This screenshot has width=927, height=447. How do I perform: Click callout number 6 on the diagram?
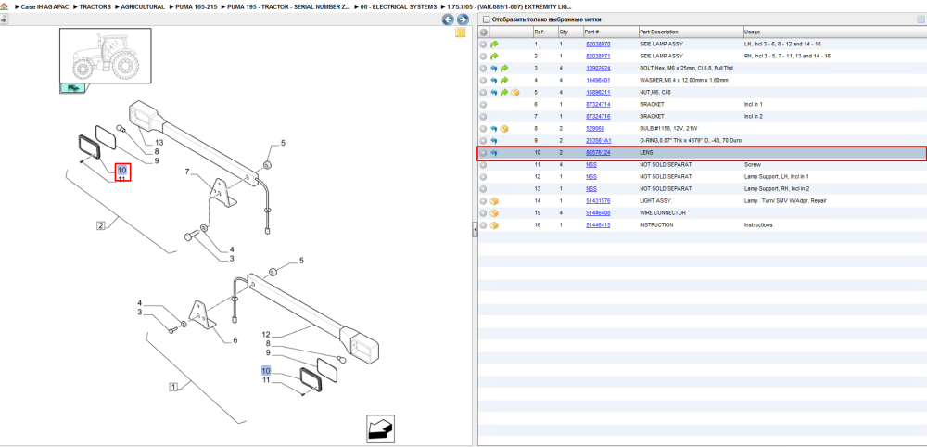235,340
